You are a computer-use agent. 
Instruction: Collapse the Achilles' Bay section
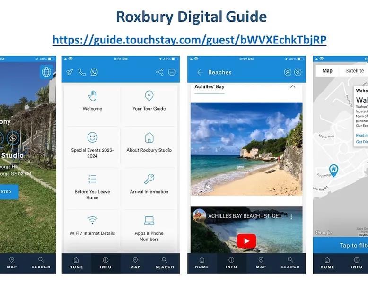coord(293,87)
